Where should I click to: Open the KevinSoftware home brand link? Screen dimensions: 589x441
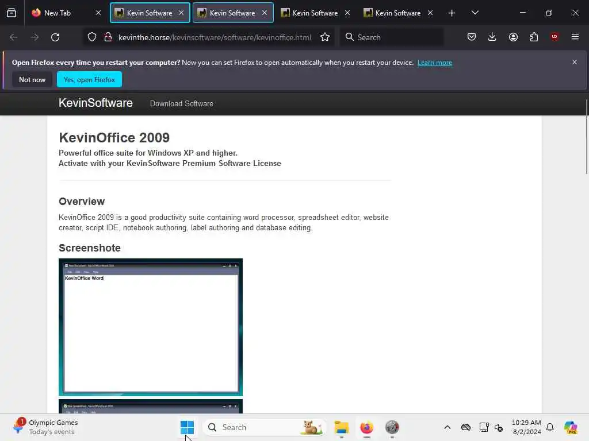click(95, 103)
